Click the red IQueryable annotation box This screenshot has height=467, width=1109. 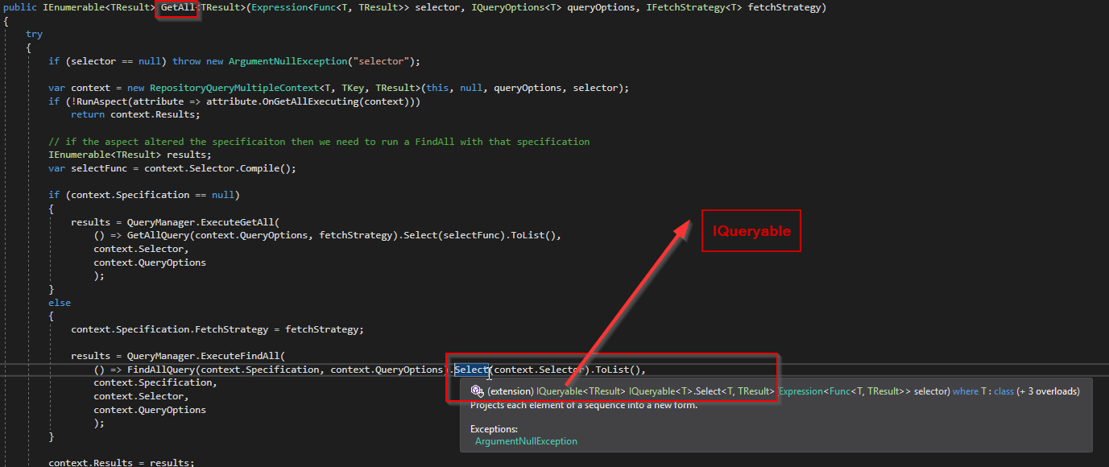[x=751, y=231]
